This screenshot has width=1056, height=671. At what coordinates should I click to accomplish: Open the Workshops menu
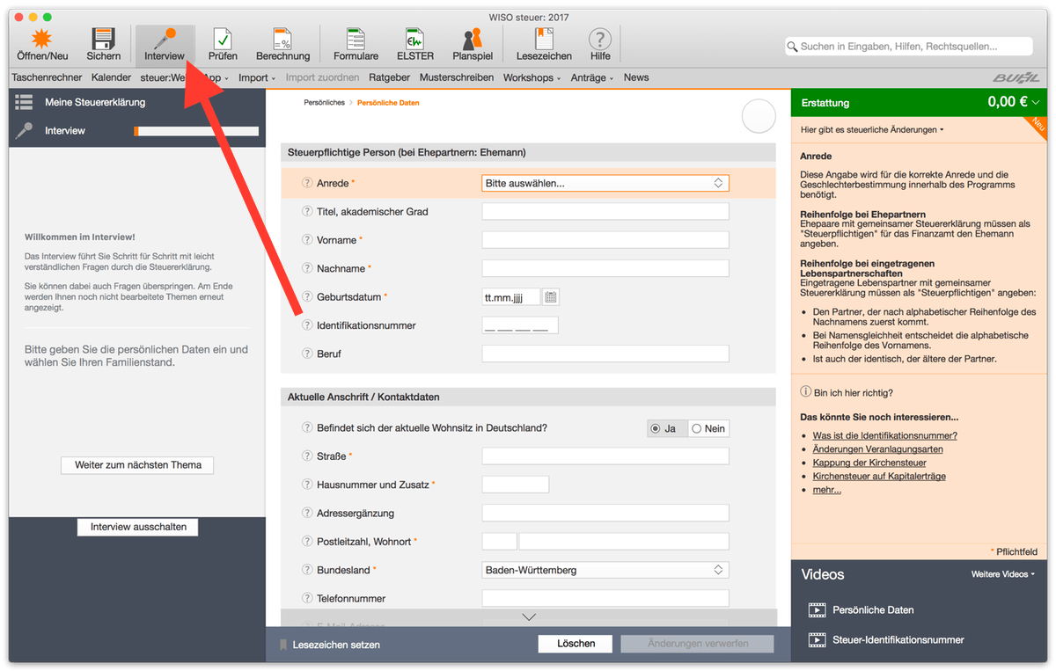click(532, 77)
